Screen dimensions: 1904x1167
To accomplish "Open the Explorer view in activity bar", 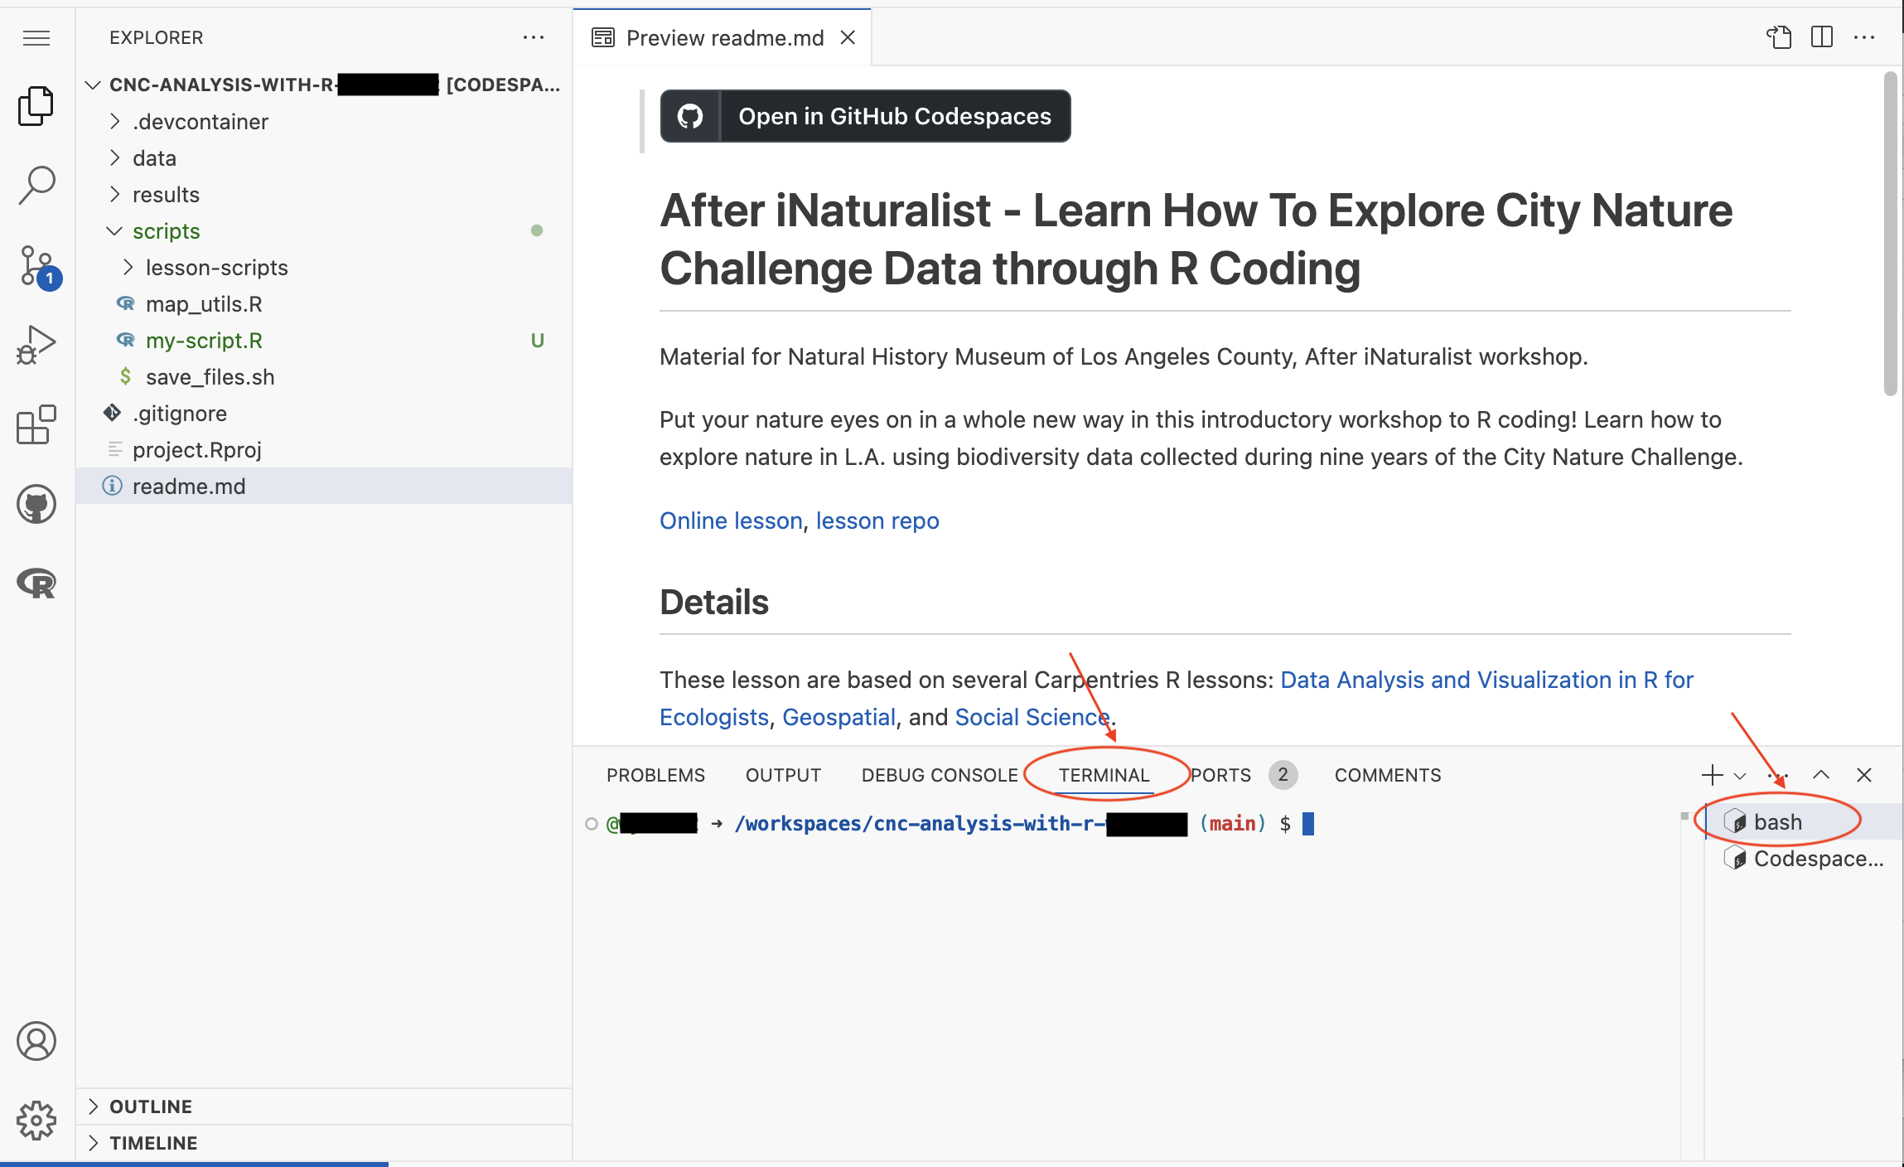I will (36, 105).
